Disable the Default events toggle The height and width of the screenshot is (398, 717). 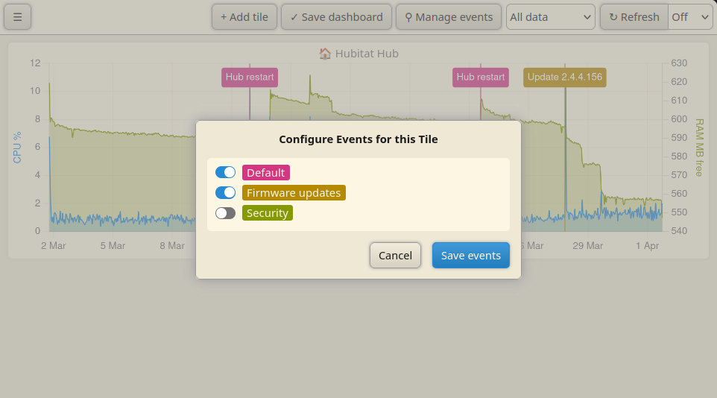coord(225,172)
